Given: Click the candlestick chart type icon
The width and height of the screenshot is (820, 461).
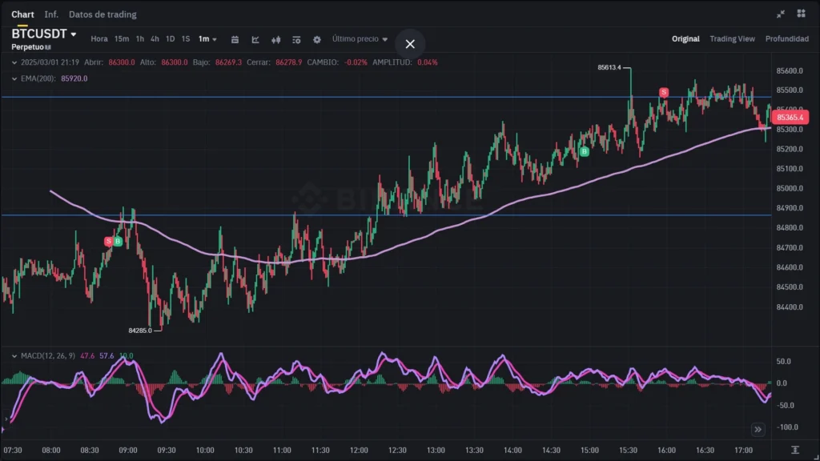Looking at the screenshot, I should tap(276, 39).
